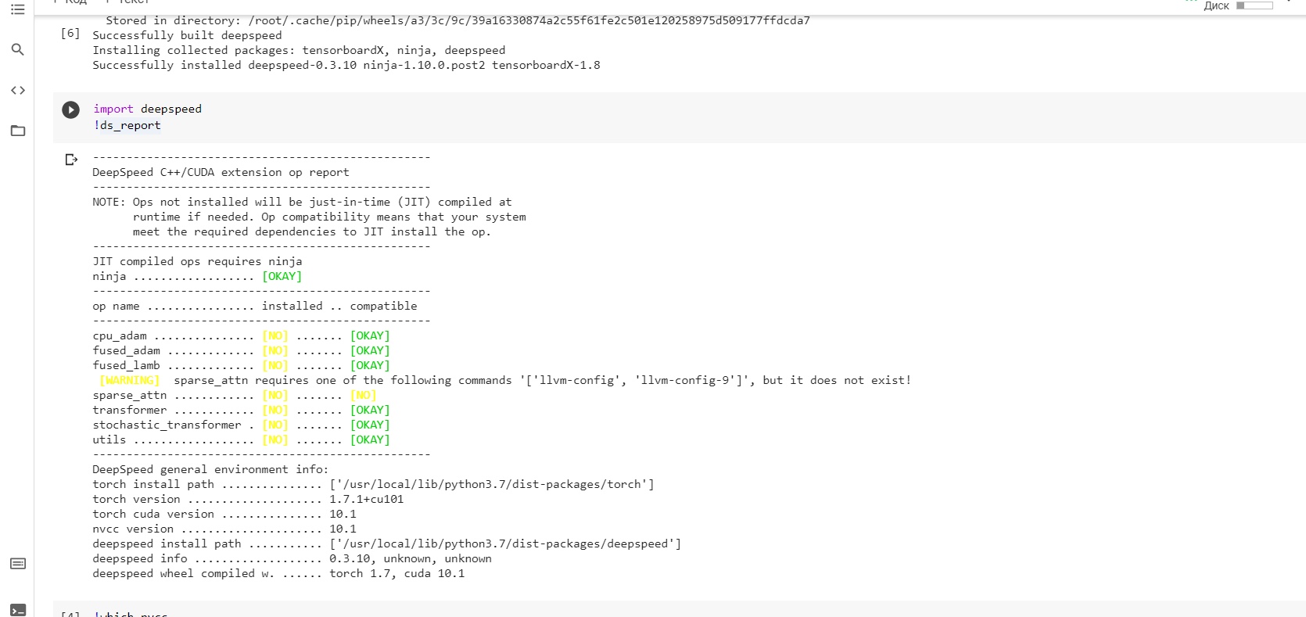Open the notebook search panel

[x=18, y=49]
